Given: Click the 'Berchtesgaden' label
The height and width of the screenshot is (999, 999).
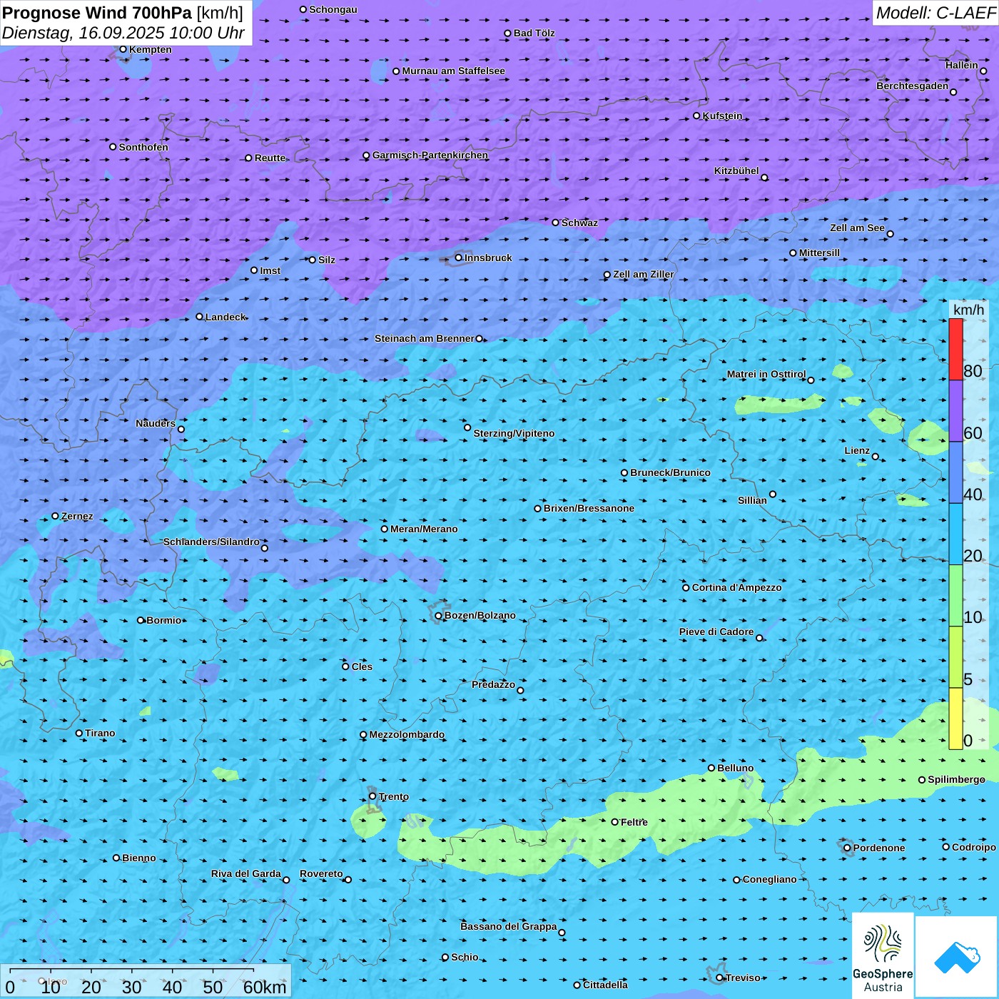Looking at the screenshot, I should (x=913, y=86).
